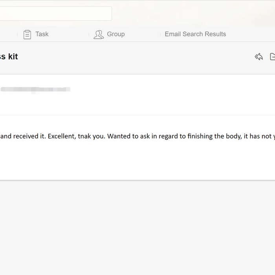Click the empty gray area below the message
The width and height of the screenshot is (275, 275).
pyautogui.click(x=137, y=228)
